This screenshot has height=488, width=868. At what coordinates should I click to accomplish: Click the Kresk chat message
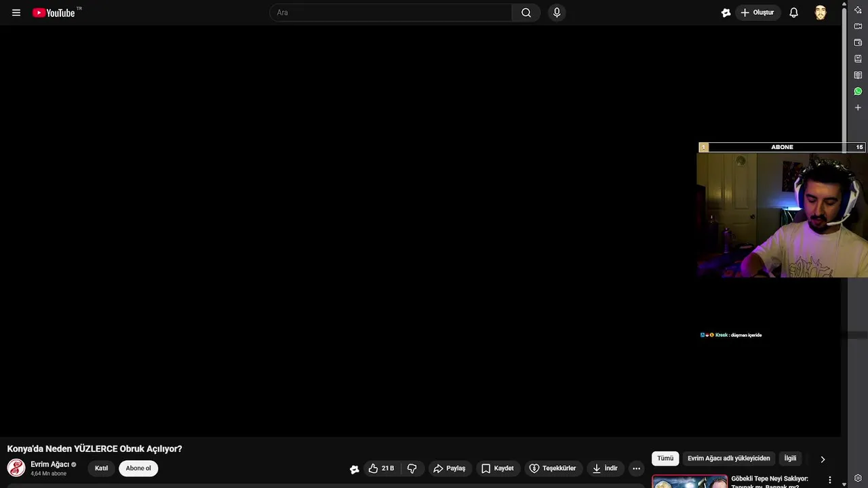(731, 335)
